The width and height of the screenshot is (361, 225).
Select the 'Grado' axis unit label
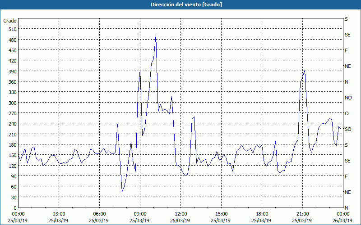coord(10,21)
